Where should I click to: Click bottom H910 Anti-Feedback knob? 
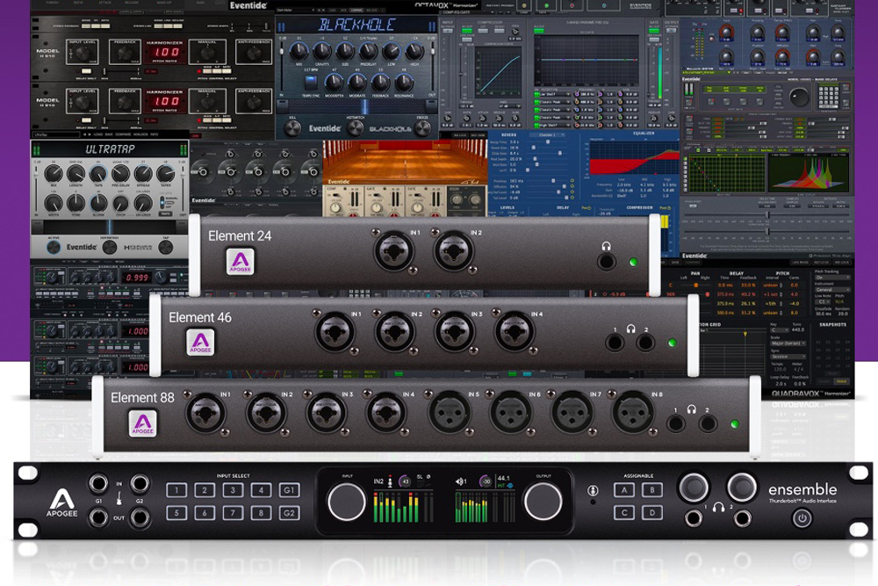[x=253, y=102]
